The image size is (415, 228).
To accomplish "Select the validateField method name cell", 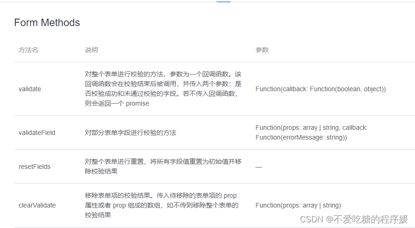I will [37, 133].
